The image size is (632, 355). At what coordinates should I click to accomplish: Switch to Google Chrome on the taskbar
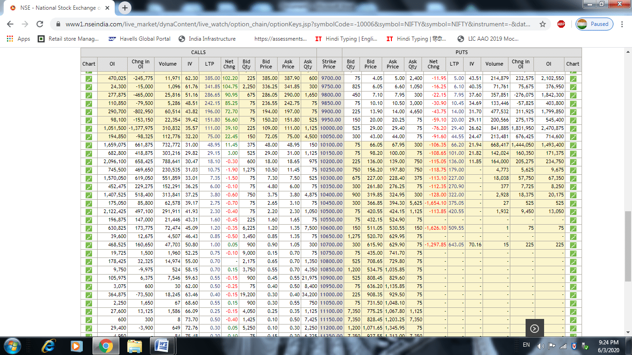click(105, 346)
